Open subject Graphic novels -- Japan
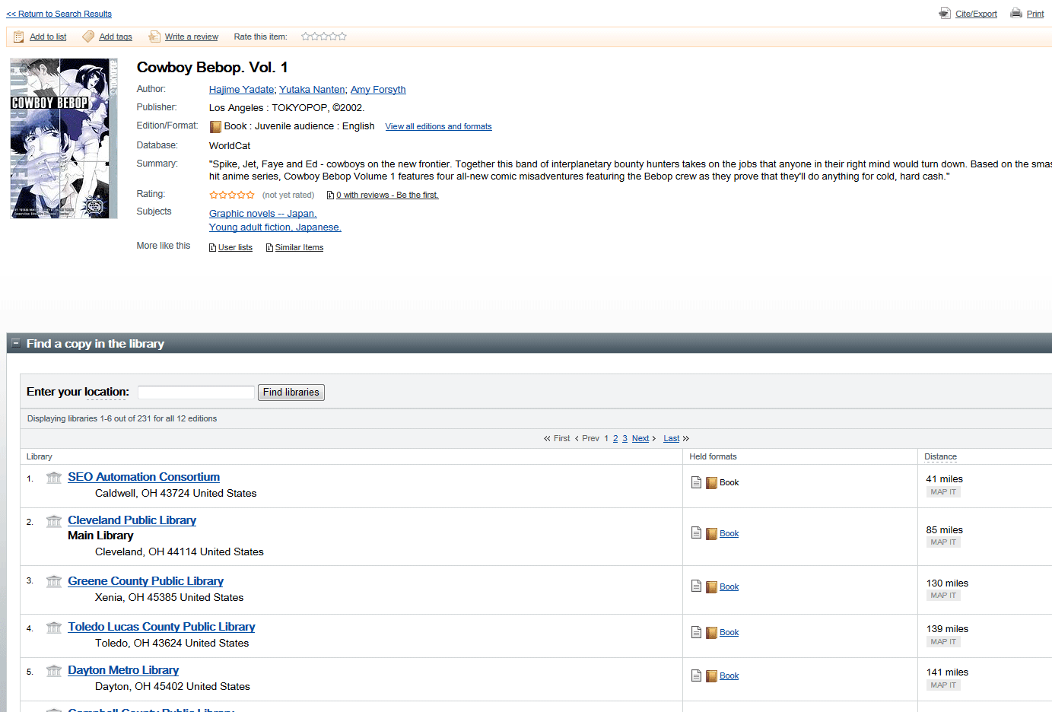This screenshot has width=1052, height=712. 263,214
